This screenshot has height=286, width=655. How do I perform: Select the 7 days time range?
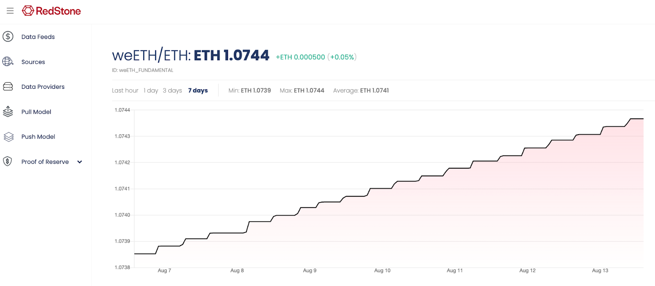(198, 90)
